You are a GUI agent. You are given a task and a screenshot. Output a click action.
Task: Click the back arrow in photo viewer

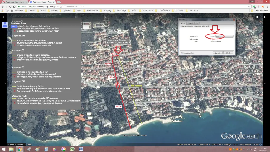point(4,17)
